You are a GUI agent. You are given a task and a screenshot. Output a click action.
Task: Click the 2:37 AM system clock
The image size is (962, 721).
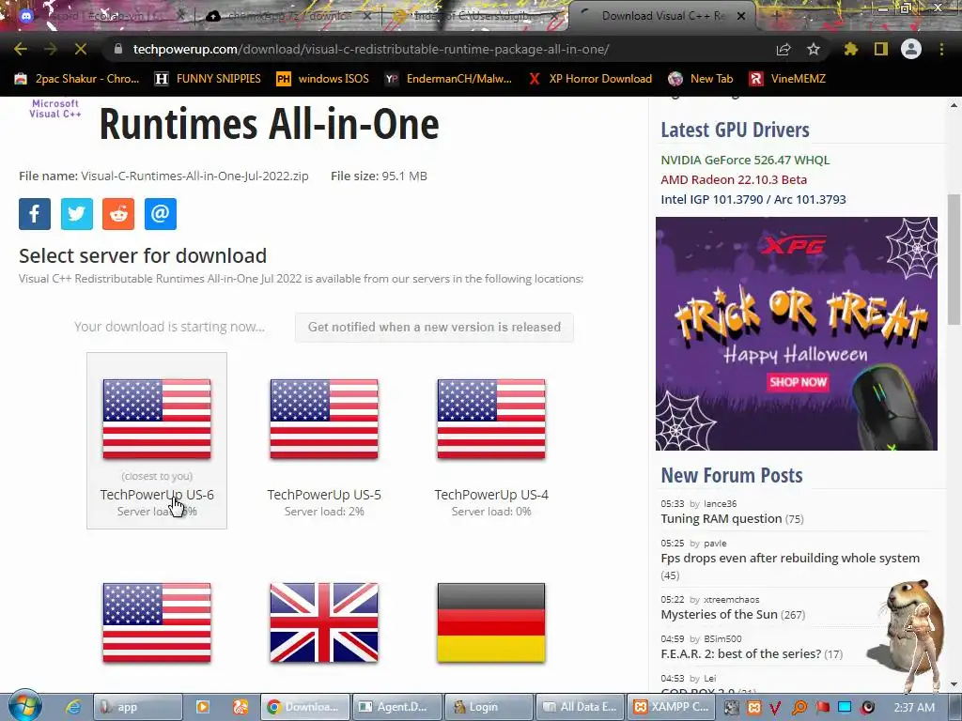coord(914,708)
